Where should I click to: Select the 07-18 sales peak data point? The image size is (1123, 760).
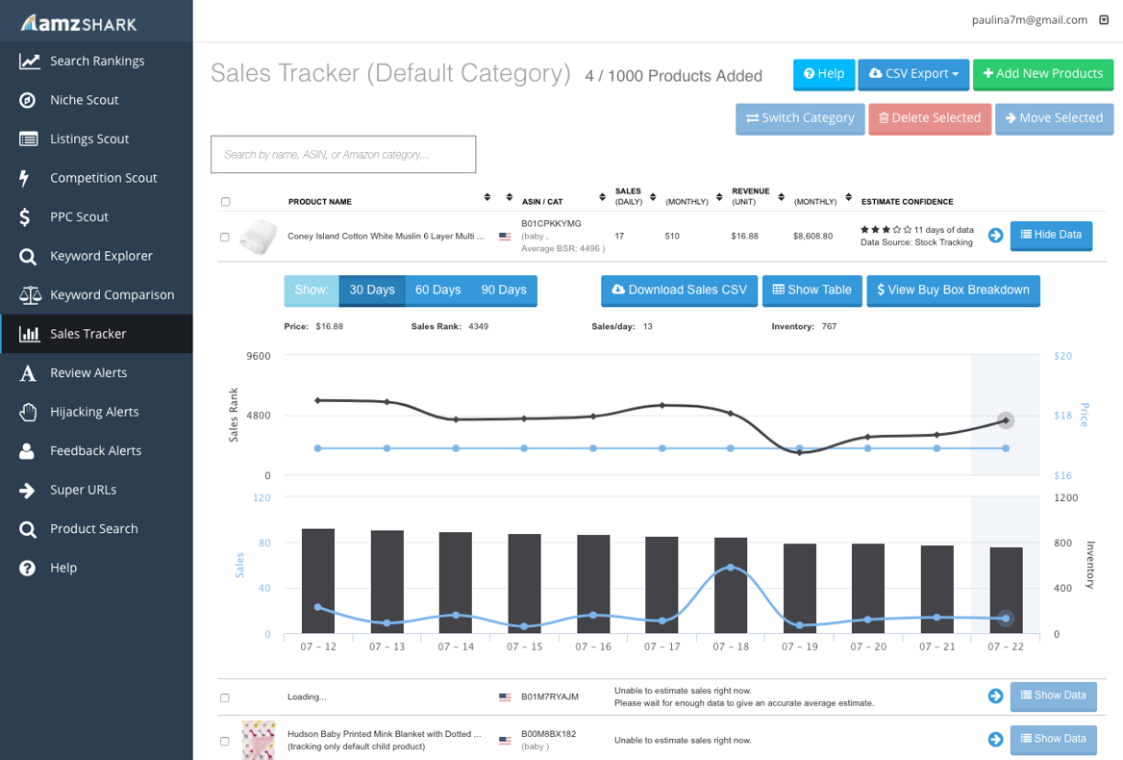[731, 568]
